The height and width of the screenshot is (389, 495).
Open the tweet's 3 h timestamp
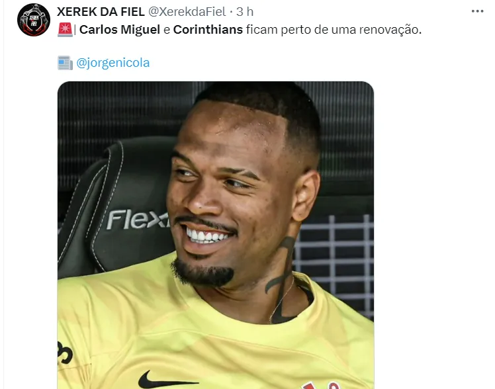tap(245, 12)
